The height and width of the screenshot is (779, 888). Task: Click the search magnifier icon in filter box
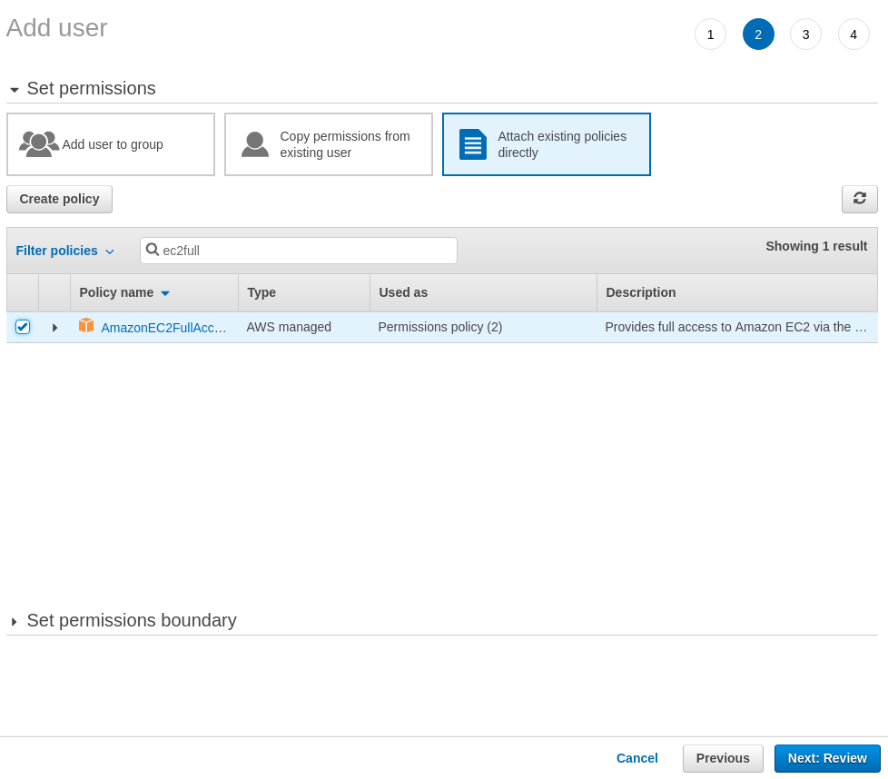153,250
